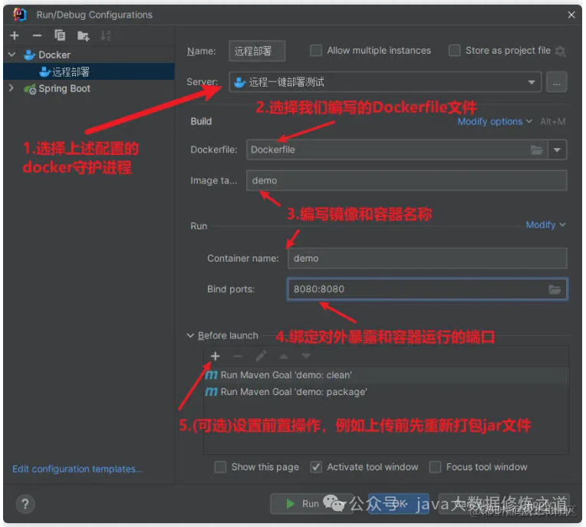
Task: Open the Modify dropdown in Run section
Action: coord(545,225)
